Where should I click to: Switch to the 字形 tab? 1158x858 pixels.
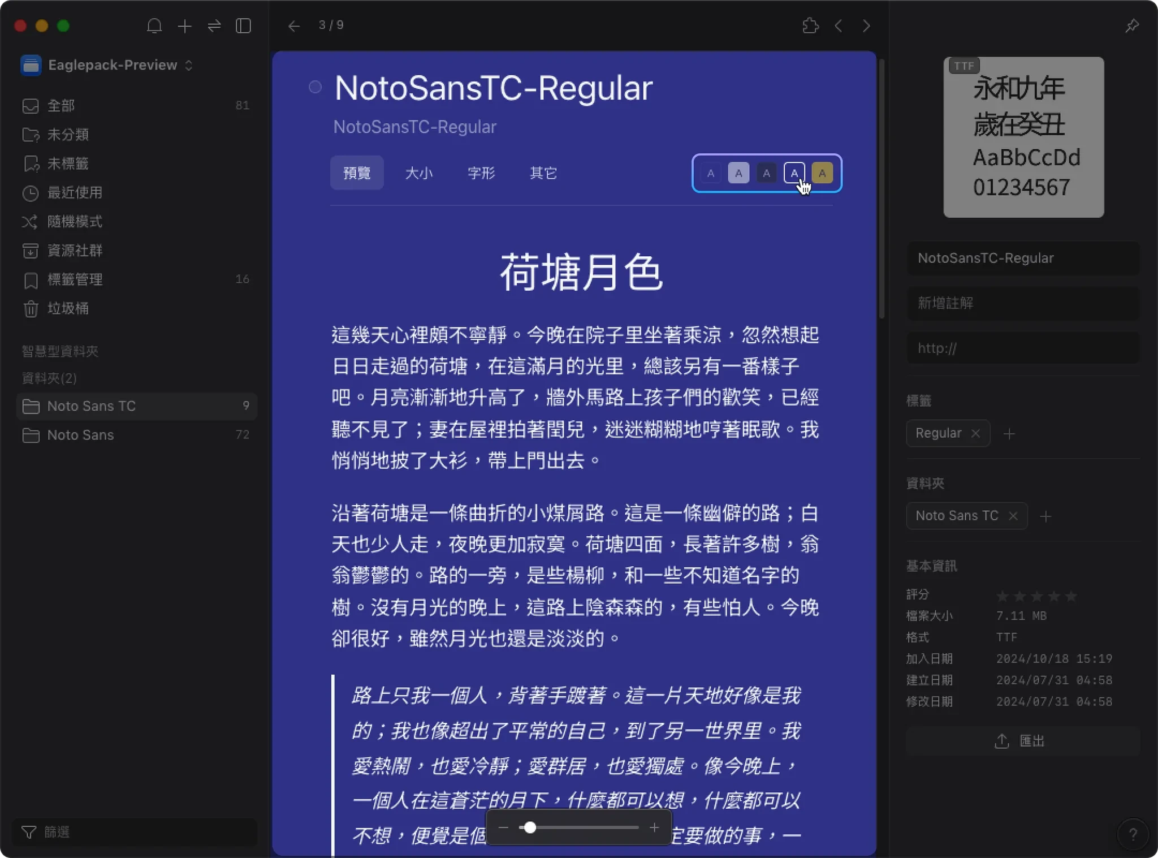[x=481, y=173]
